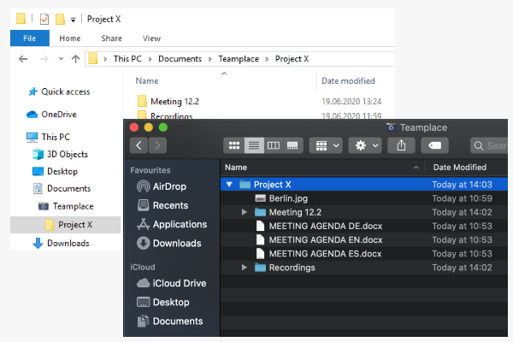513x342 pixels.
Task: Open recent locations dropdown in Explorer
Action: 61,59
